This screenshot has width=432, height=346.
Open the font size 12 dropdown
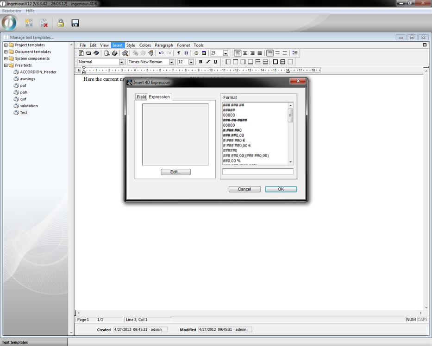(x=191, y=62)
